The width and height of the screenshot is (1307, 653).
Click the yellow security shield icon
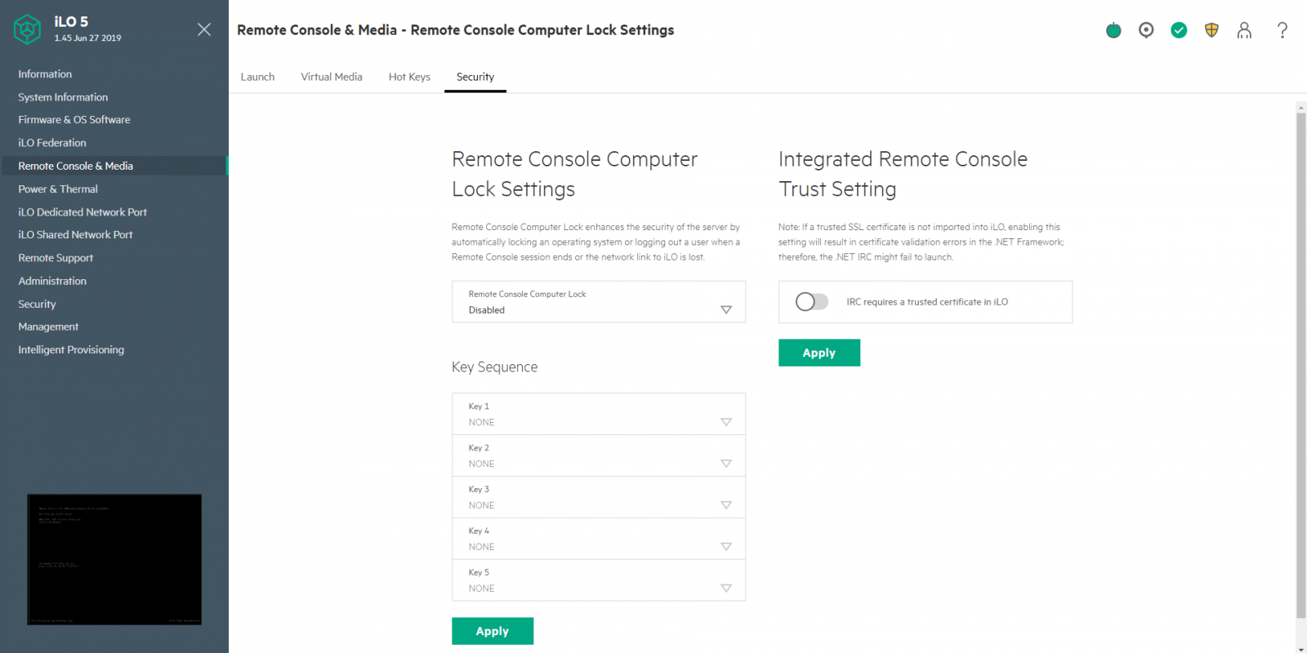tap(1211, 30)
